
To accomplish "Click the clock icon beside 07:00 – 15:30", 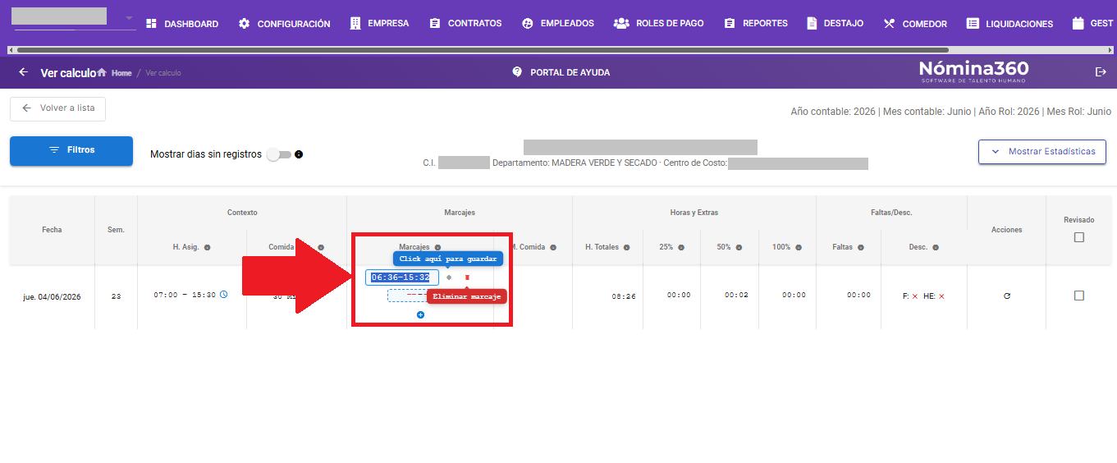I will click(223, 294).
